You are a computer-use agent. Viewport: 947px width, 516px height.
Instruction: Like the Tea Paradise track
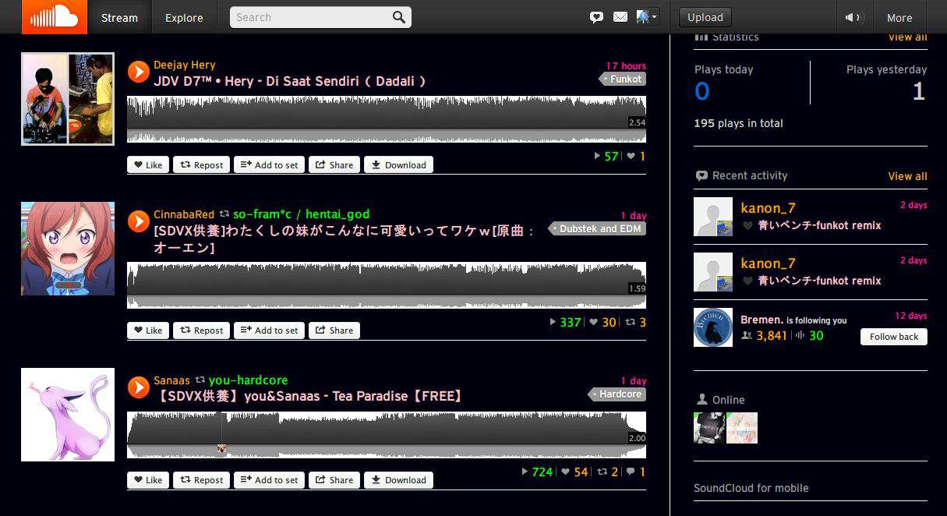pyautogui.click(x=147, y=479)
